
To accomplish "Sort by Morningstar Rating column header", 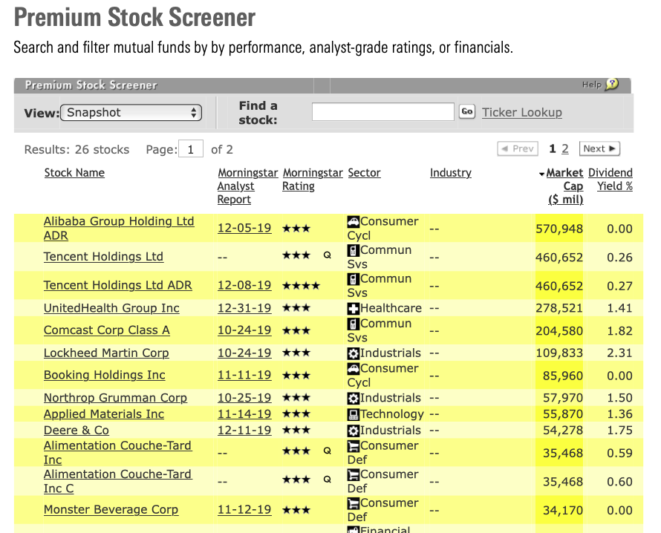I will click(x=313, y=180).
